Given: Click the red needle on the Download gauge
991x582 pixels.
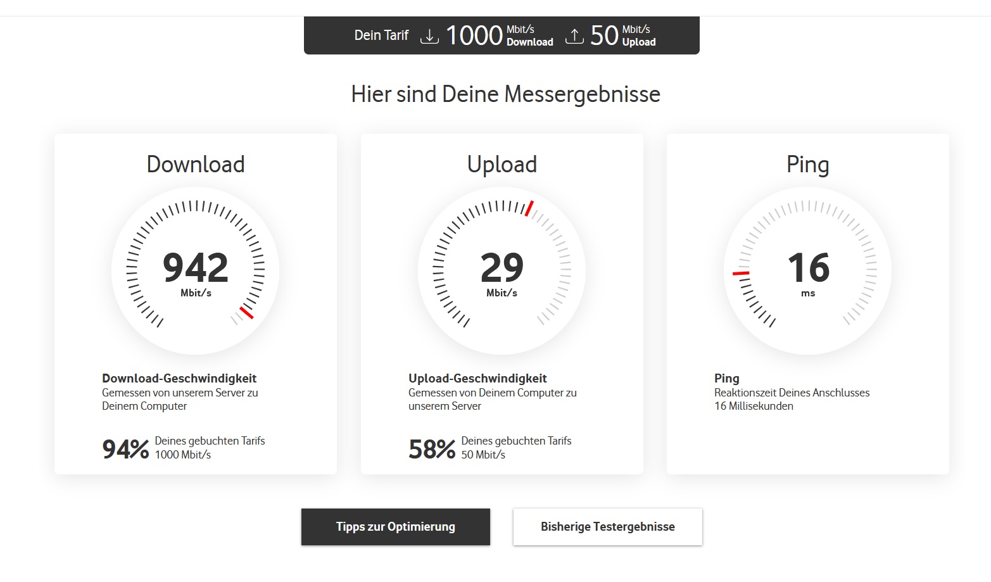Looking at the screenshot, I should tap(246, 313).
